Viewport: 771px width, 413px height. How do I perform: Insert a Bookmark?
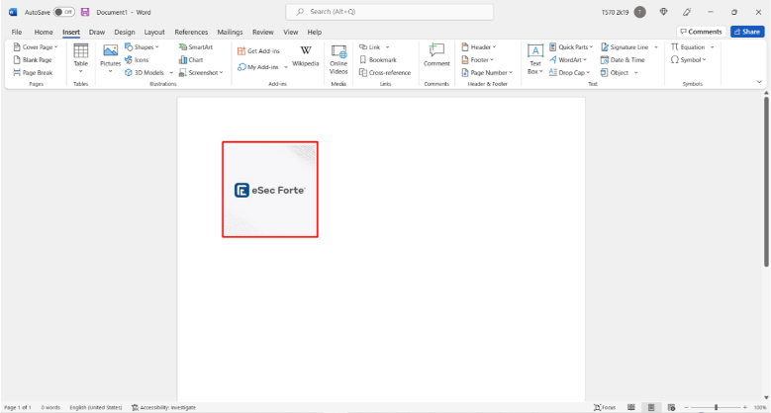(x=378, y=60)
